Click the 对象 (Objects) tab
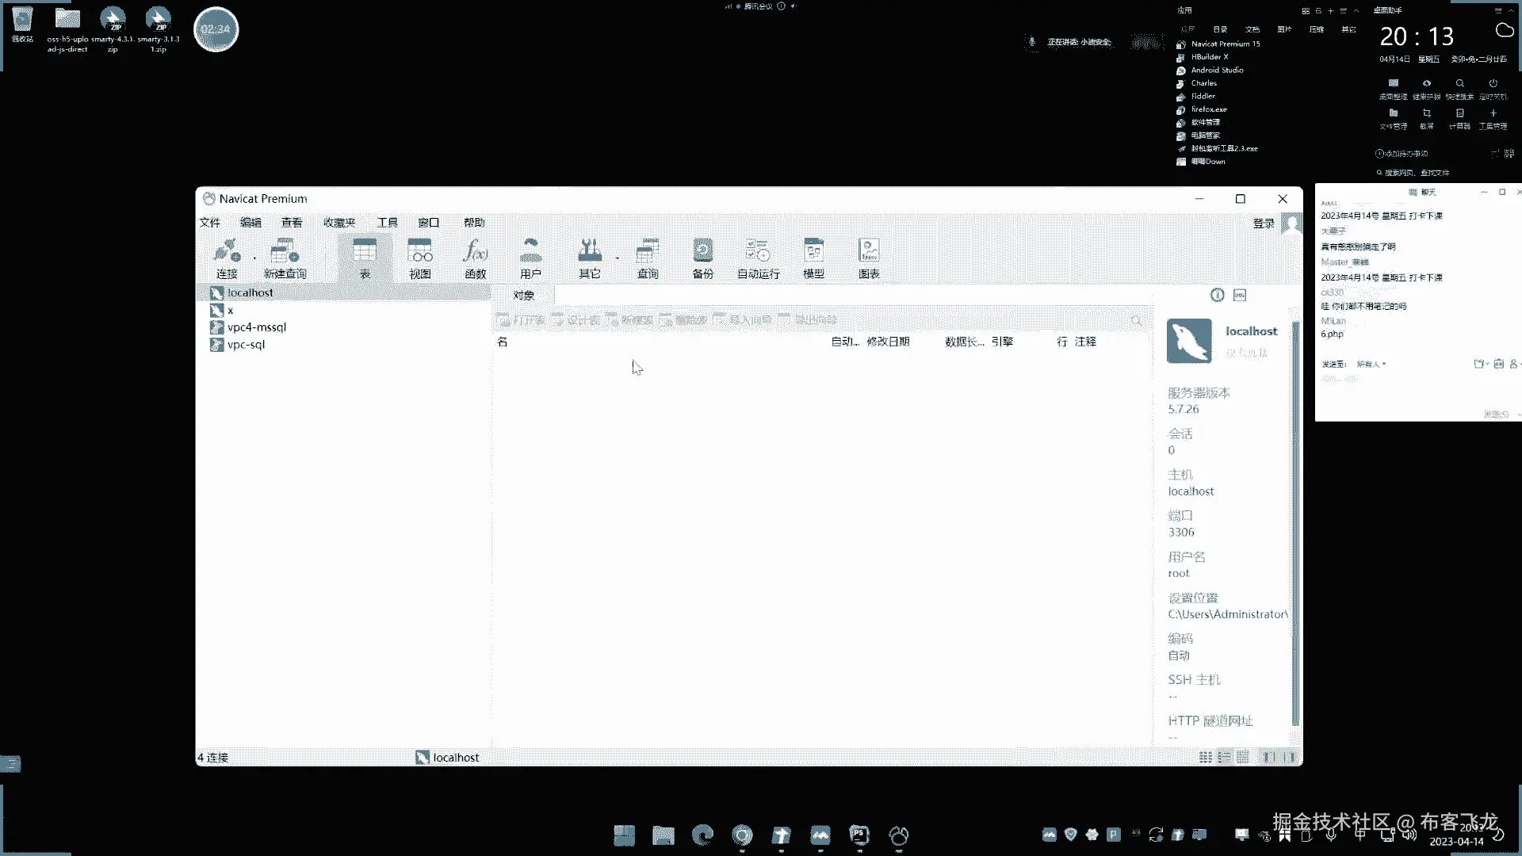The image size is (1522, 856). click(x=523, y=295)
